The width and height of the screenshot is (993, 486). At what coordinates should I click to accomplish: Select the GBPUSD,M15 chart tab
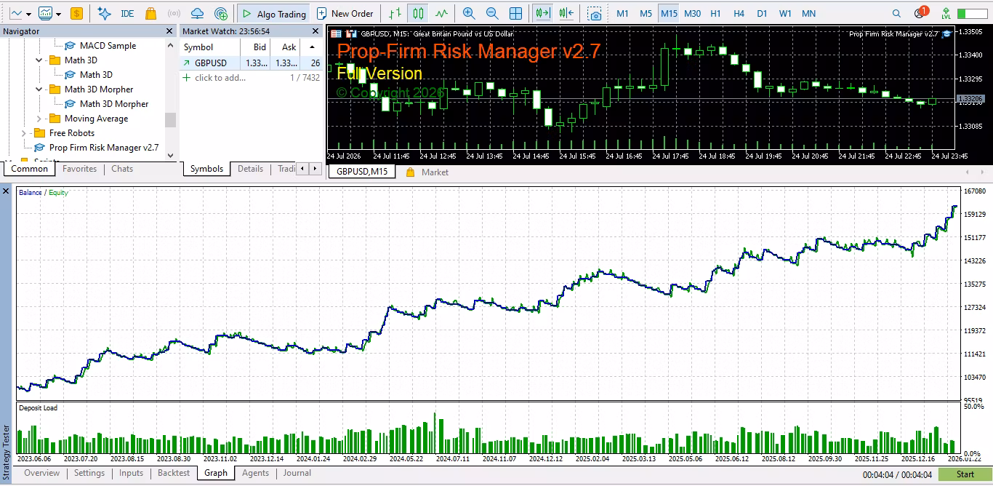pyautogui.click(x=362, y=172)
